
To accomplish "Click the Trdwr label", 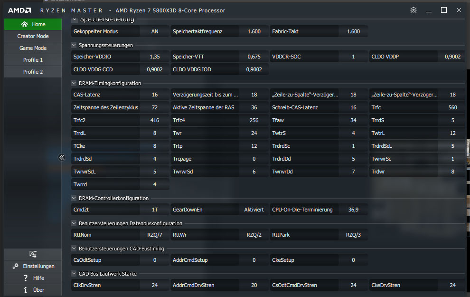I will (378, 172).
